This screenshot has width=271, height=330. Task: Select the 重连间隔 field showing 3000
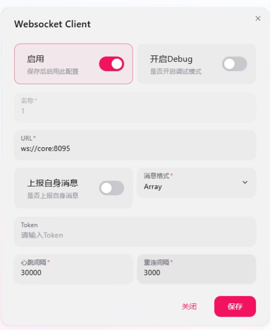[196, 273]
